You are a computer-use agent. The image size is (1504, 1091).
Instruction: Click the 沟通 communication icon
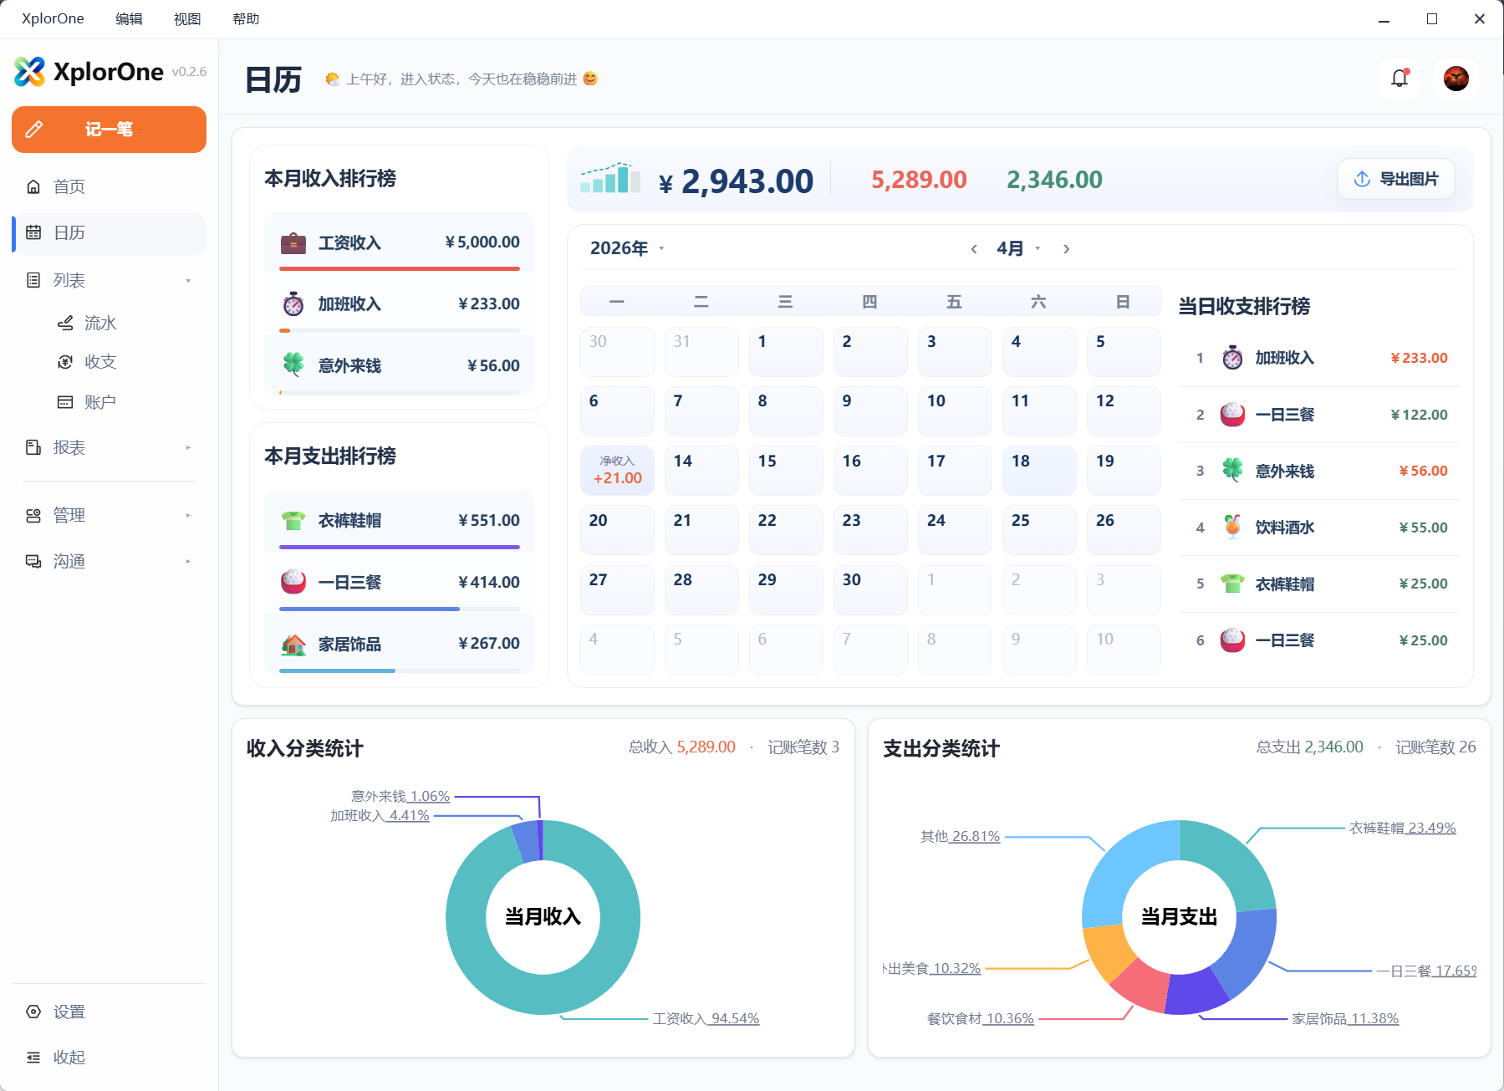click(33, 561)
